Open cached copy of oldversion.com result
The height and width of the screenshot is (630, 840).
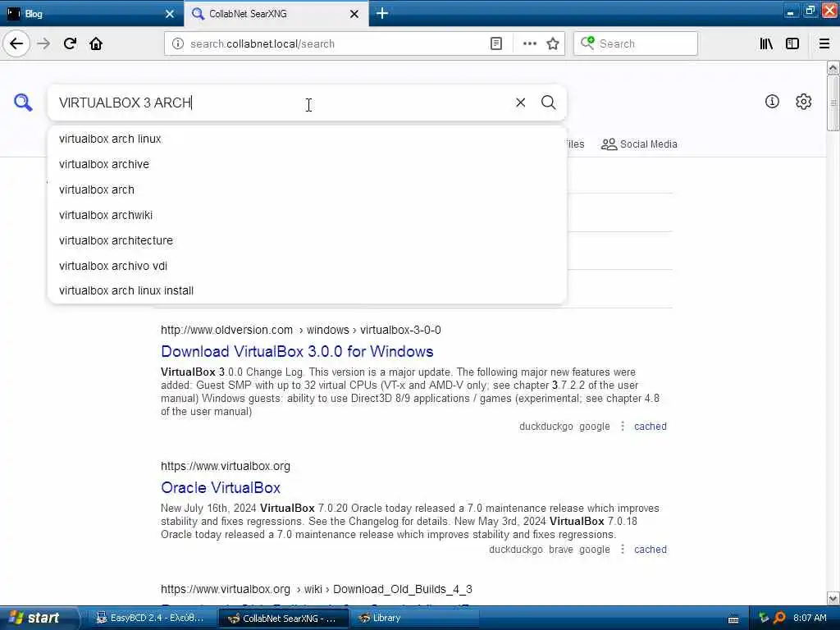coord(651,427)
